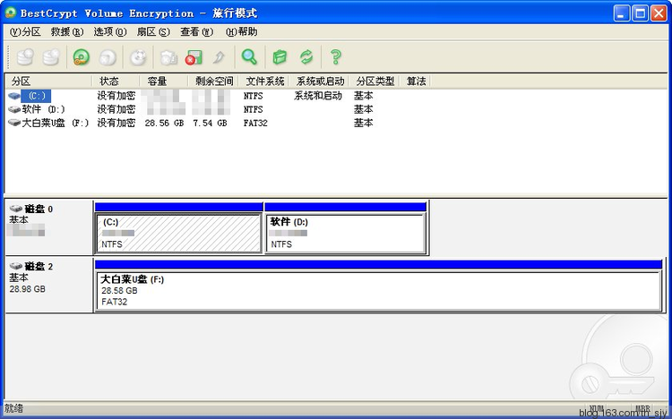The height and width of the screenshot is (419, 672).
Task: Click the green disk-with-key encrypt volume icon
Action: 82,57
